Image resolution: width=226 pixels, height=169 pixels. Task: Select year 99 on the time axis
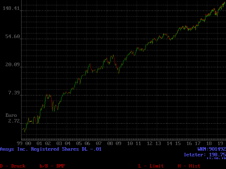click(19, 143)
